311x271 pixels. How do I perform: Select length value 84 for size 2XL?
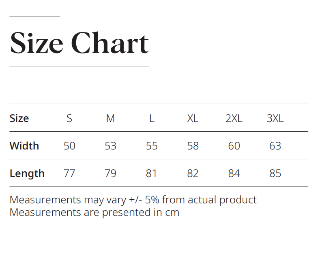pyautogui.click(x=234, y=173)
